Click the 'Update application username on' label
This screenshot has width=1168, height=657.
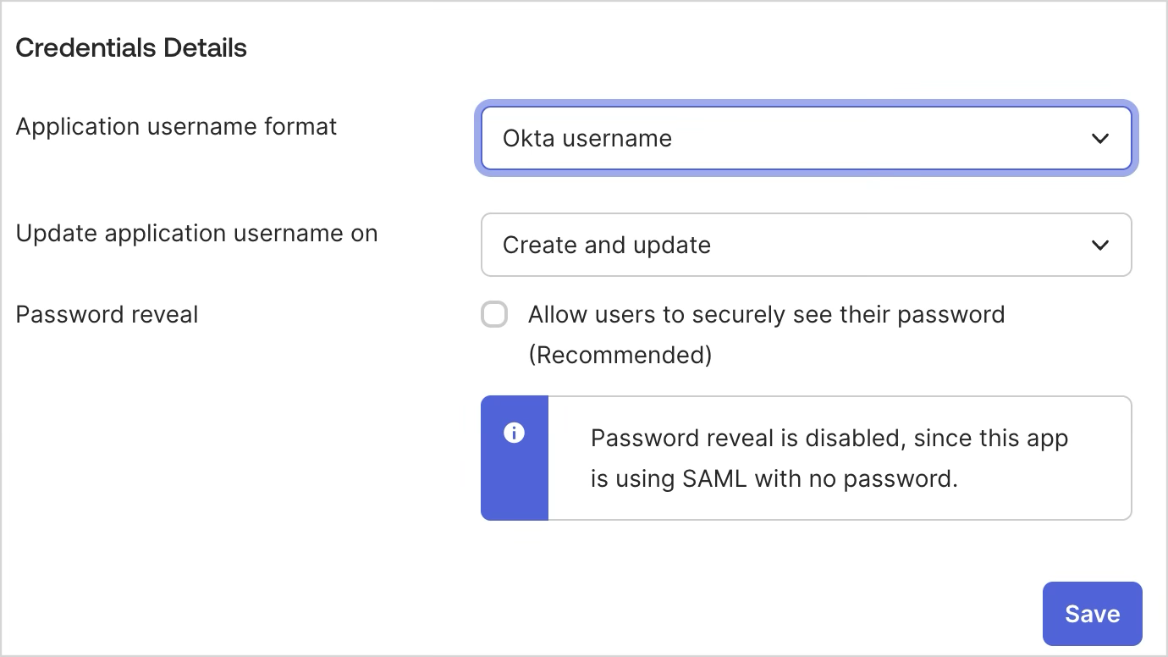pos(196,233)
